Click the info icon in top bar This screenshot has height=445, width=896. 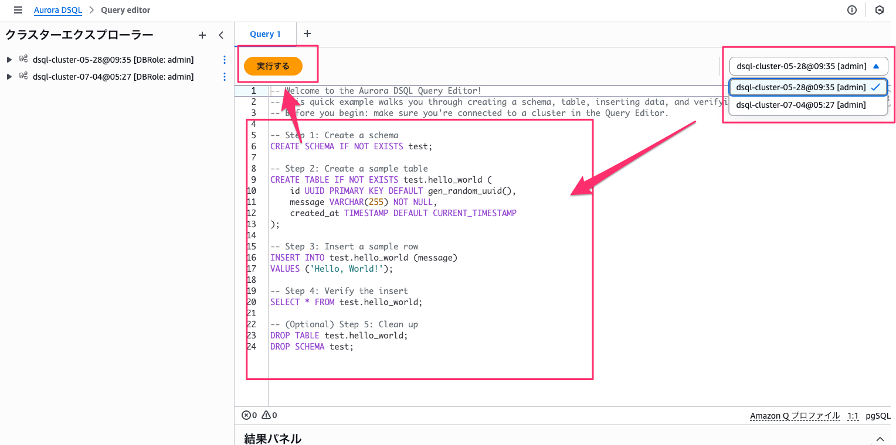(x=852, y=10)
